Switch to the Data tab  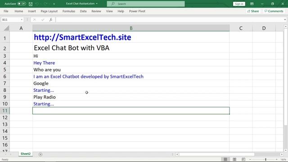[x=83, y=11]
